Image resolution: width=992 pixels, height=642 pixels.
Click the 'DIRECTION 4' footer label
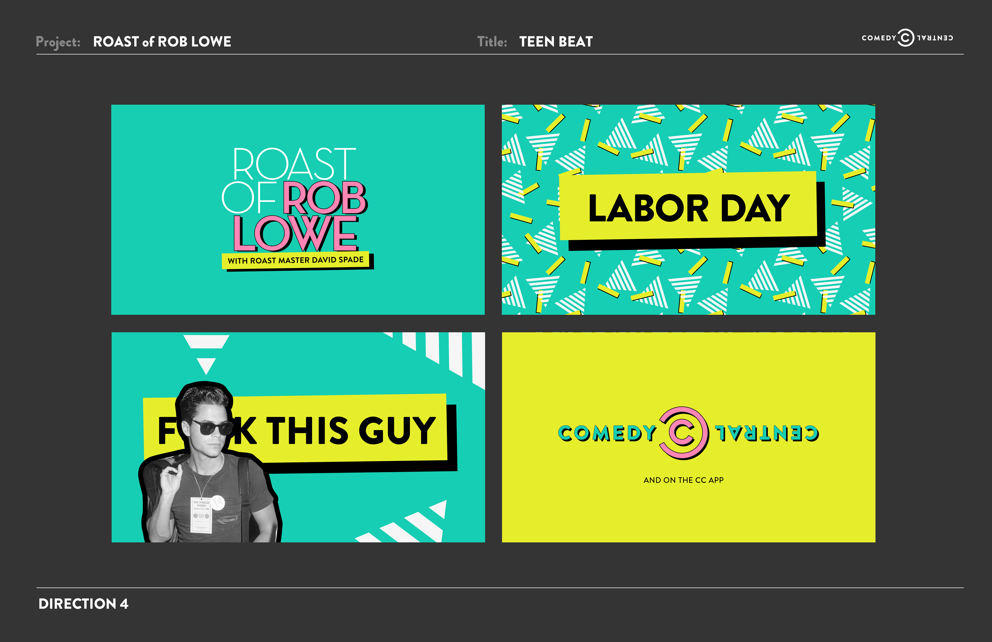click(83, 604)
